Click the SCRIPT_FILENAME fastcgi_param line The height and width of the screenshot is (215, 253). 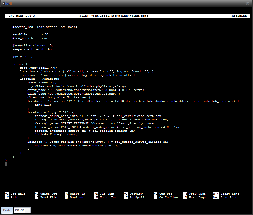pyautogui.click(x=95, y=123)
